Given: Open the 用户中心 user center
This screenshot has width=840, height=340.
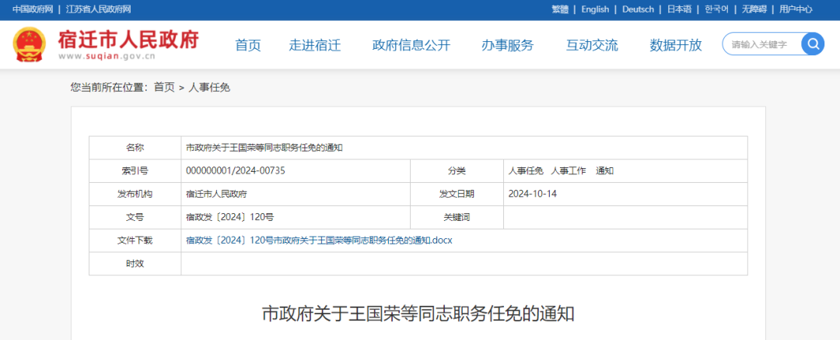Looking at the screenshot, I should pyautogui.click(x=796, y=9).
